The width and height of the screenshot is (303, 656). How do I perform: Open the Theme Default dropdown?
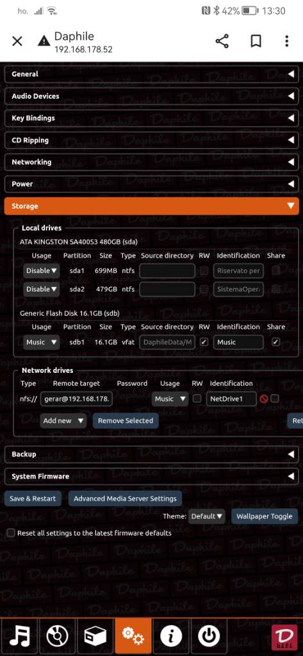click(x=207, y=516)
